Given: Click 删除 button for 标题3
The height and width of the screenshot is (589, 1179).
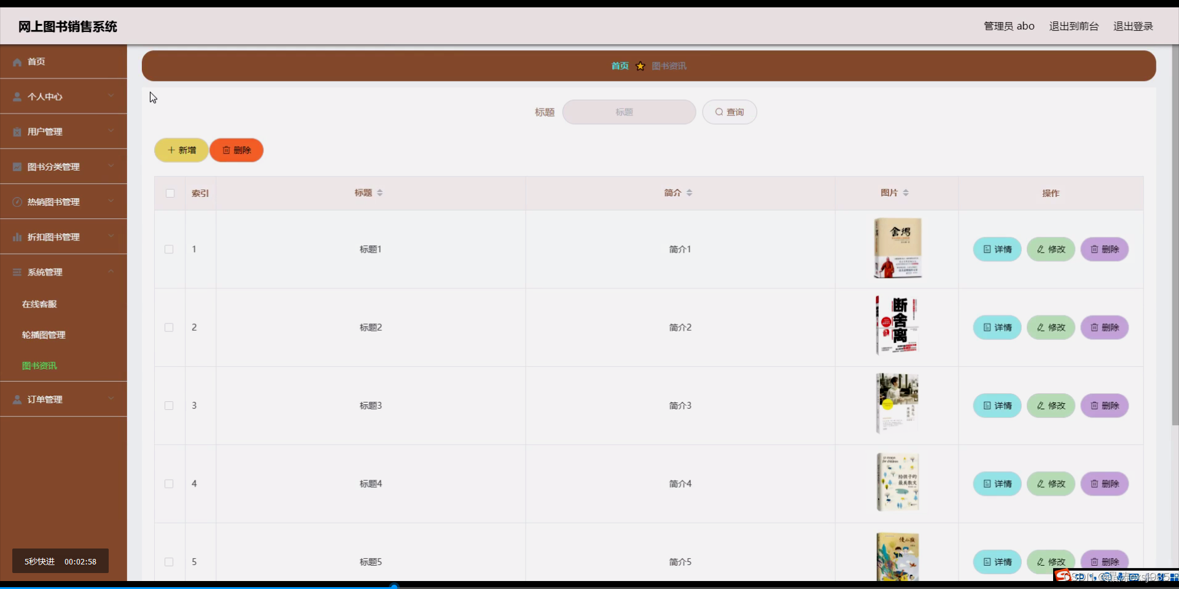Looking at the screenshot, I should [x=1105, y=406].
